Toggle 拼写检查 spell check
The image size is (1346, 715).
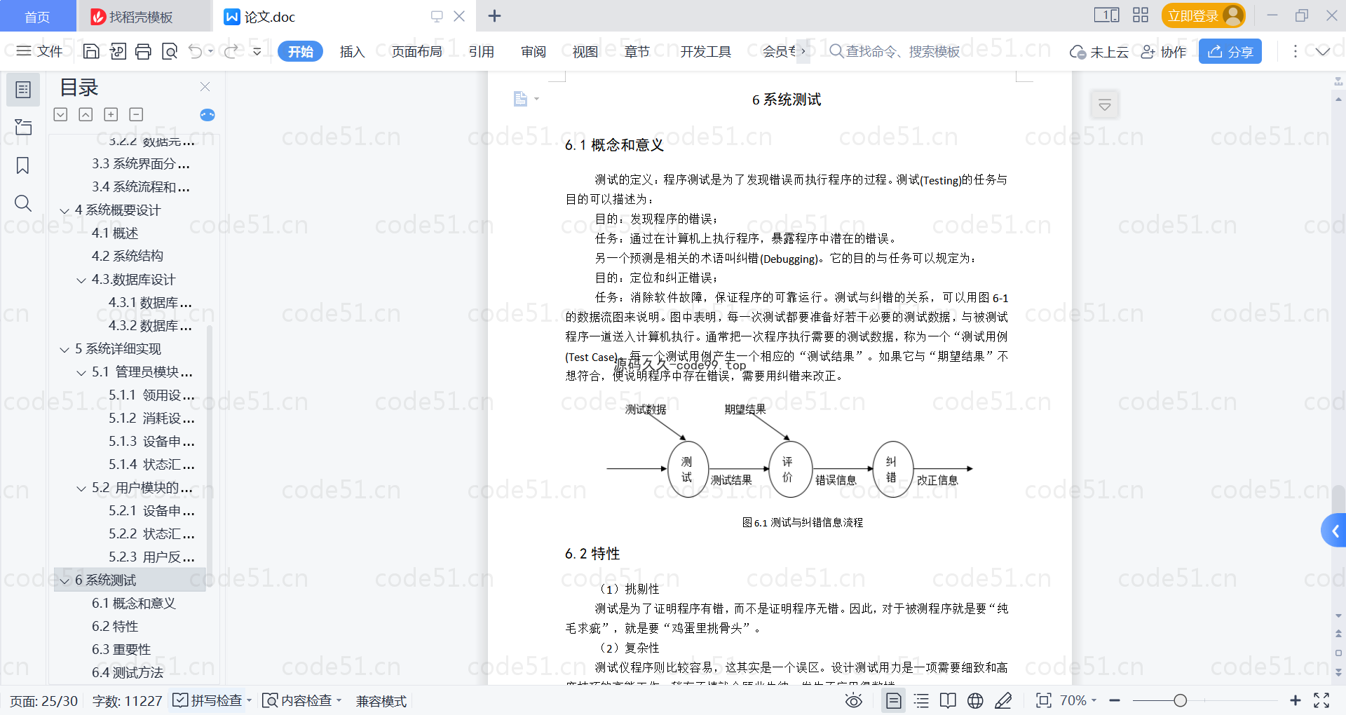point(211,700)
